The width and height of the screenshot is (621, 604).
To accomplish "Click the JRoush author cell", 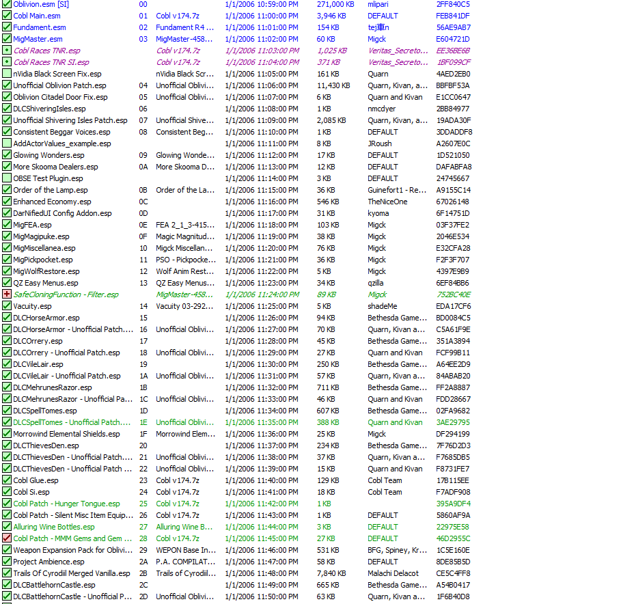I will click(379, 143).
